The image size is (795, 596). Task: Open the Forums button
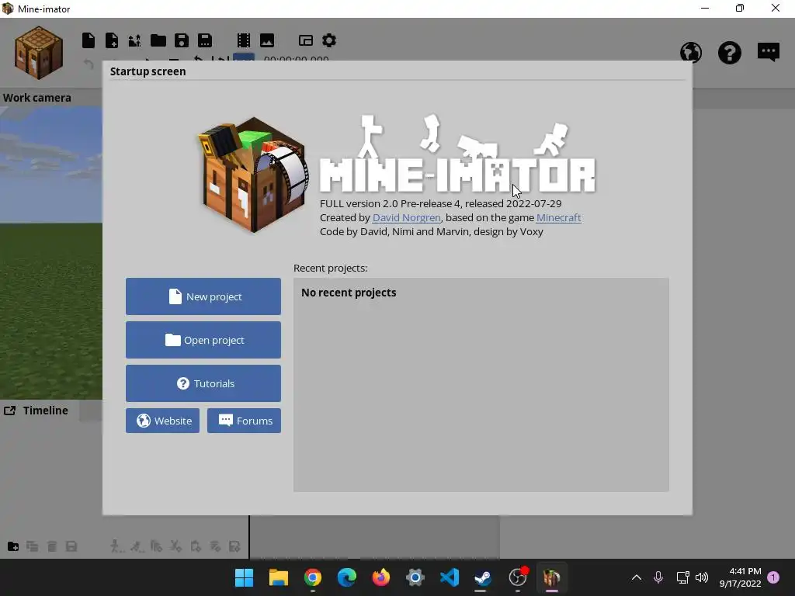pyautogui.click(x=244, y=421)
